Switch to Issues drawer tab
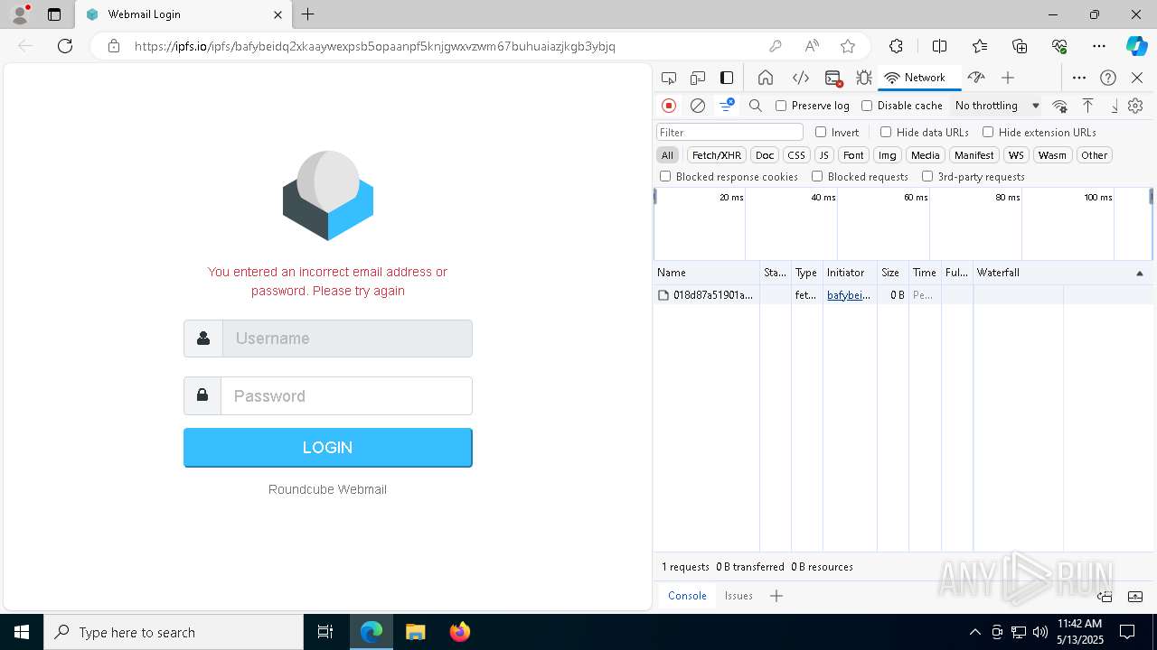The height and width of the screenshot is (650, 1157). (738, 596)
